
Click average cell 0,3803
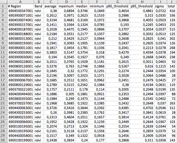tap(51, 52)
